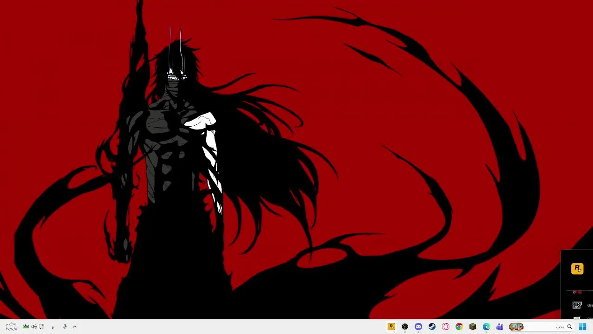Click the search highlight image in the search box
Screen dimensions: 593x334
click(516, 327)
